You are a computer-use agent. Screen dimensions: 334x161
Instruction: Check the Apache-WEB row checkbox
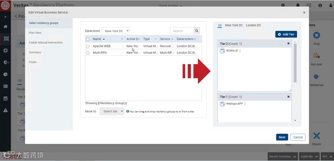tap(88, 46)
